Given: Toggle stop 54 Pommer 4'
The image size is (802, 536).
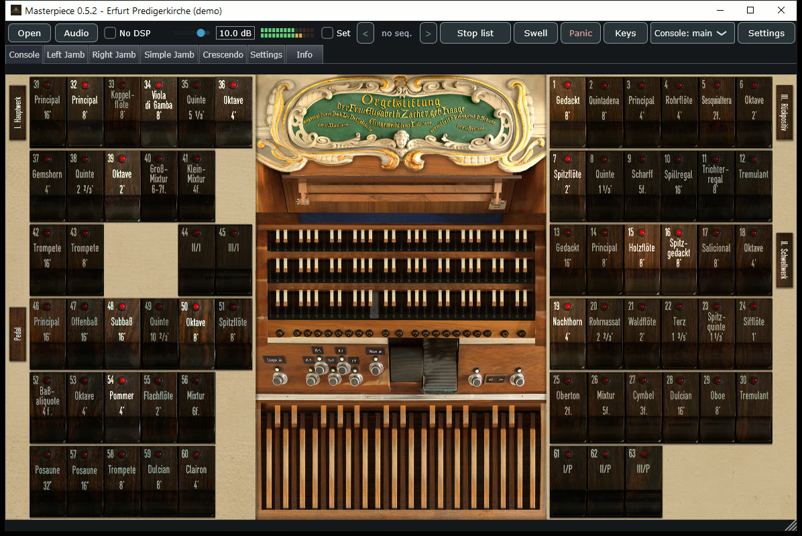Looking at the screenshot, I should coord(122,407).
